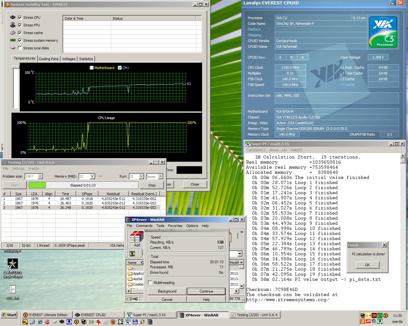The height and width of the screenshot is (326, 408).
Task: Expand WinRAR toolbar overflow chevron
Action: pos(242,232)
